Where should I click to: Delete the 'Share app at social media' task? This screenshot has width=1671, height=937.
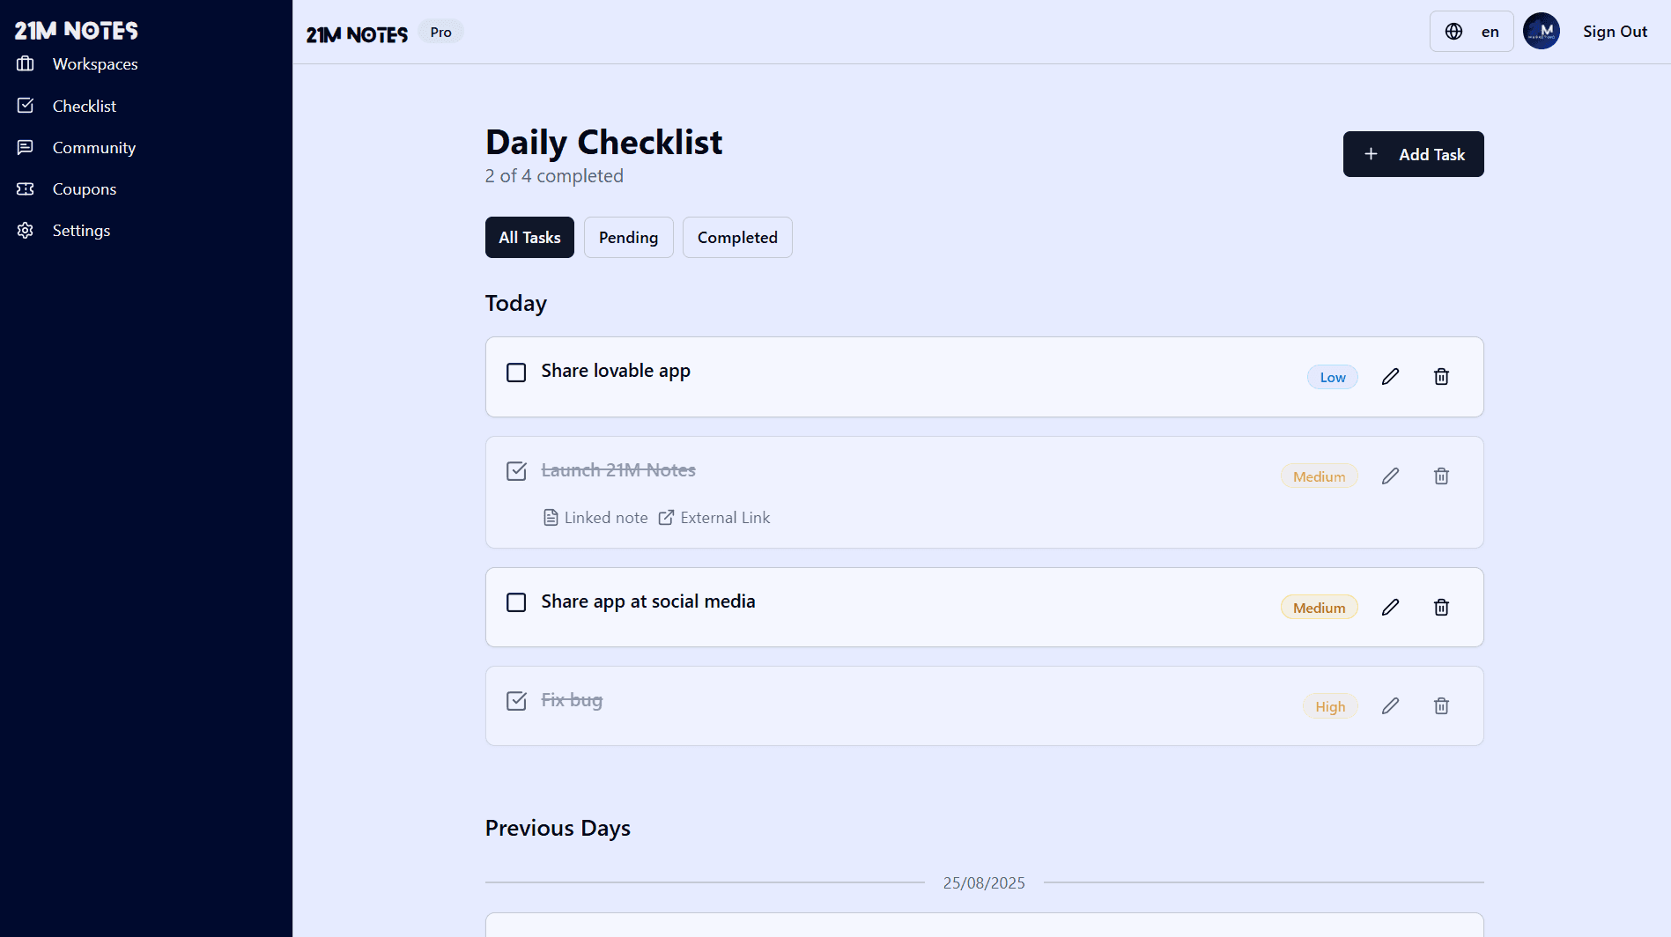pyautogui.click(x=1441, y=608)
